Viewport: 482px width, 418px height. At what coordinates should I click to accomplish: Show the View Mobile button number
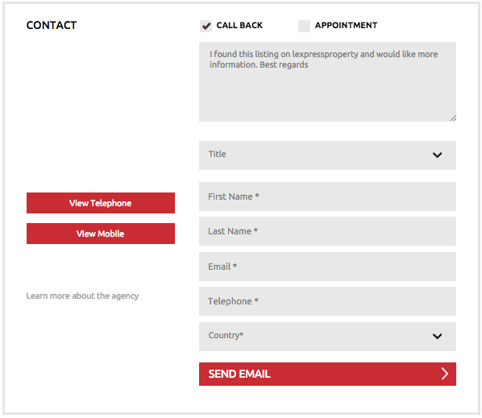click(x=101, y=234)
